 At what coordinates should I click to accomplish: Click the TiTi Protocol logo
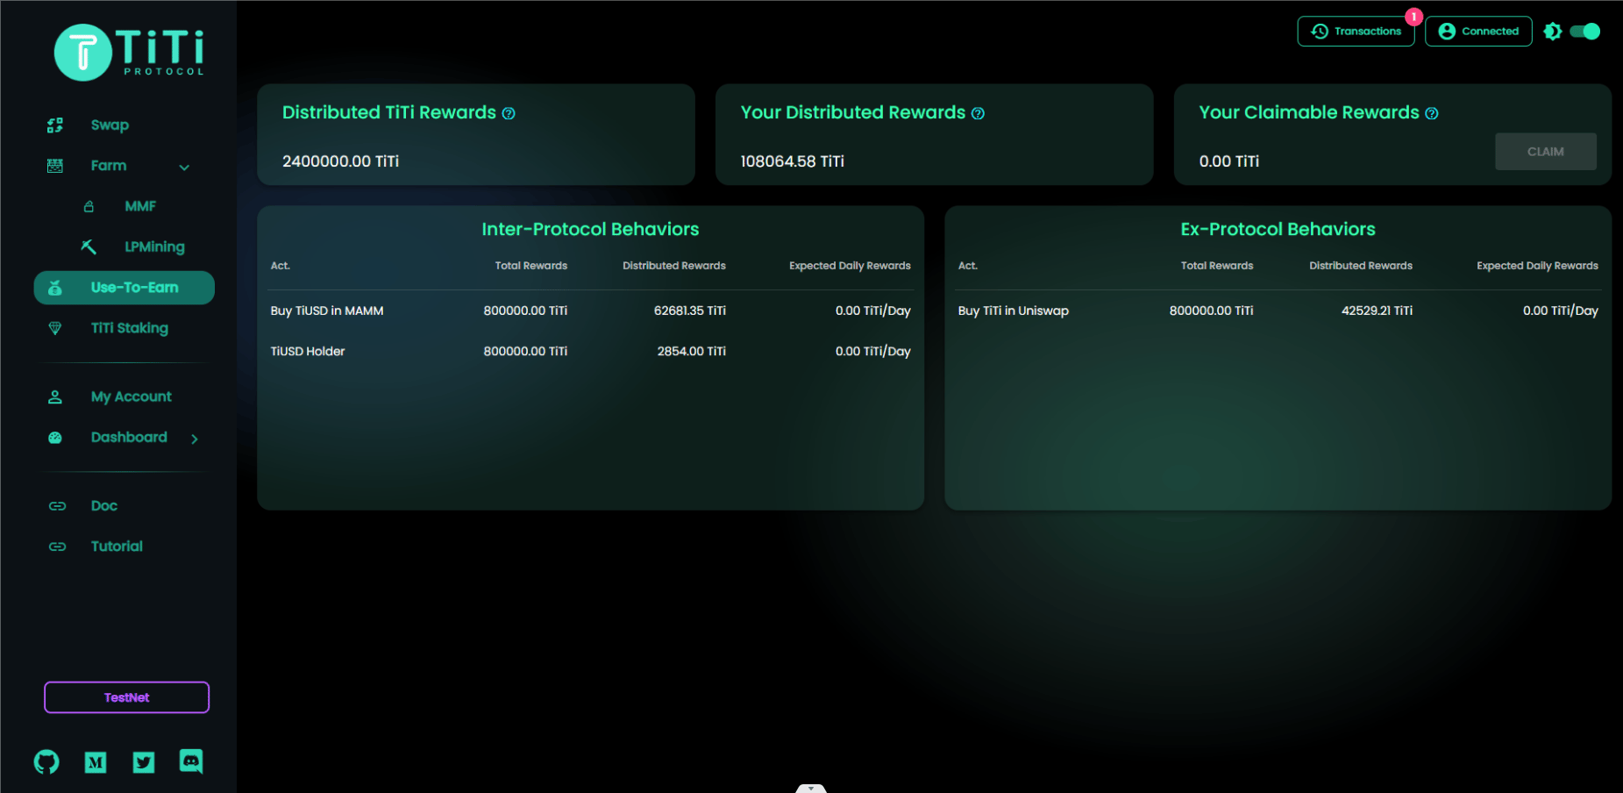pos(129,53)
